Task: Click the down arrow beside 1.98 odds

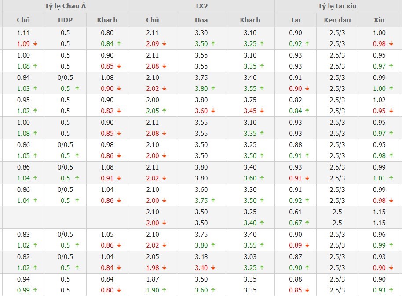Action: (x=164, y=268)
